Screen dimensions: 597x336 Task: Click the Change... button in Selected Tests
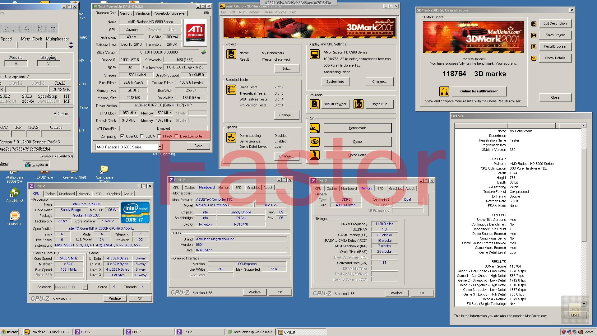click(286, 115)
